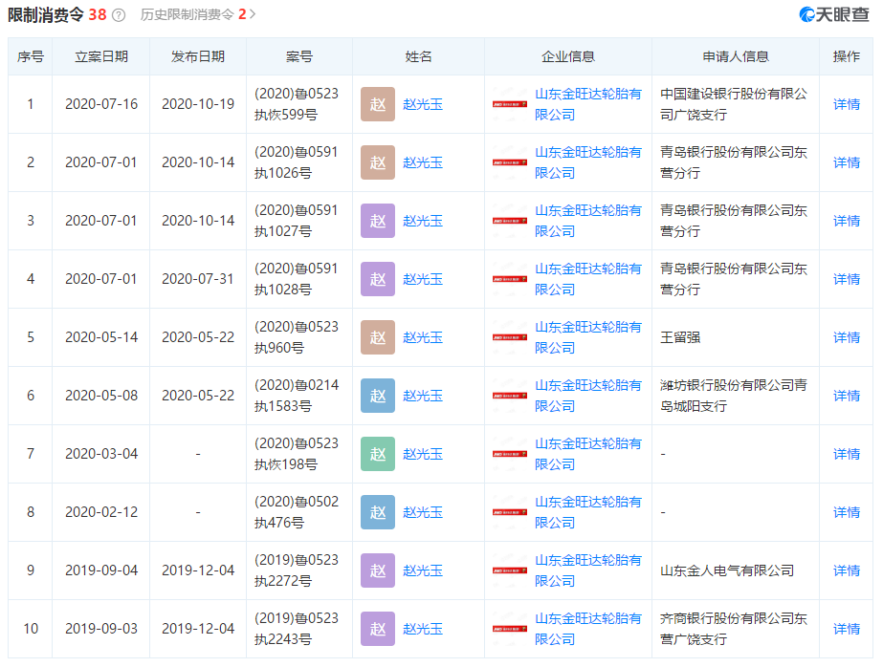Click the help question mark beside 限制消费令 38

119,15
